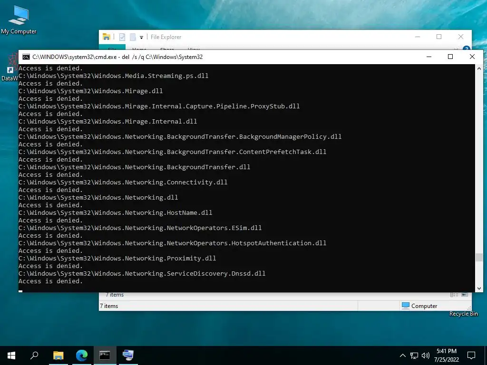Click the ContentPrefetchTask.dll line
Image resolution: width=487 pixels, height=365 pixels.
click(x=173, y=152)
